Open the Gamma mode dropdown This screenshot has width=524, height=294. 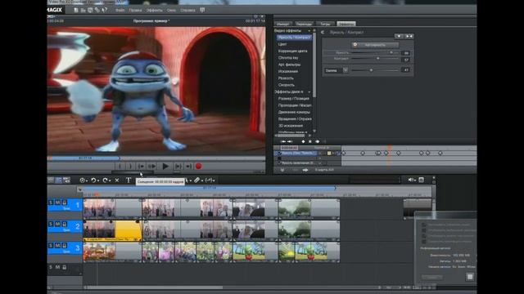346,70
